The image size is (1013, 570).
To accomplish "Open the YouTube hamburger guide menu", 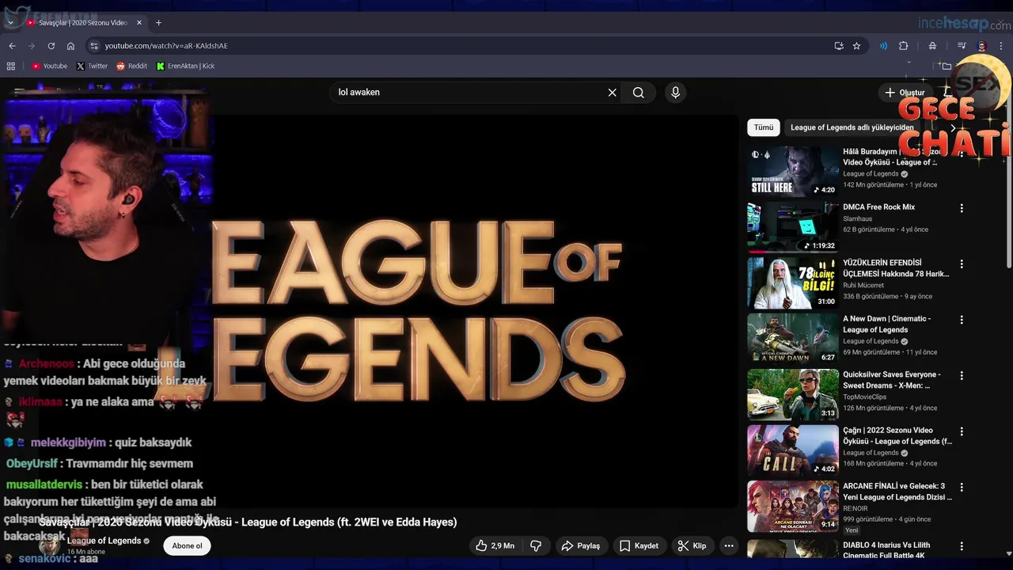I will click(19, 92).
